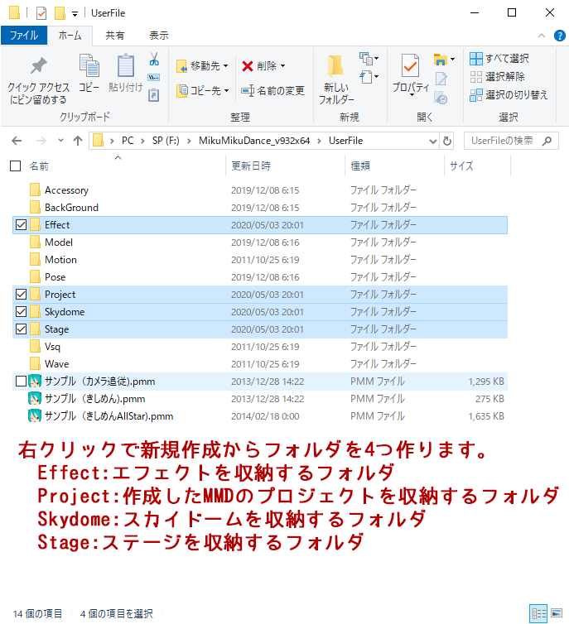This screenshot has height=624, width=569.
Task: Click the Accessory folder icon
Action: point(35,190)
